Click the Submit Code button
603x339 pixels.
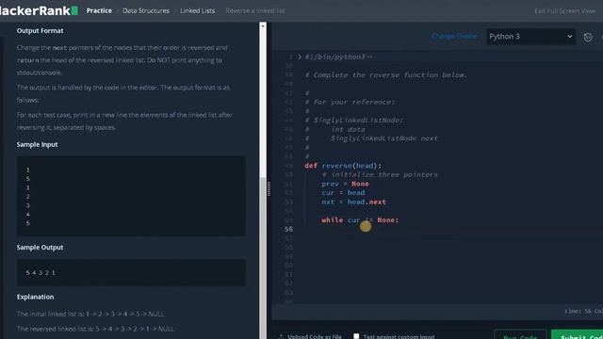point(577,335)
